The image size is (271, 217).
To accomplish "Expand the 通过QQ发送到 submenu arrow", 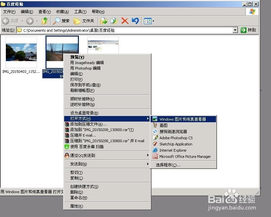I will point(148,155).
